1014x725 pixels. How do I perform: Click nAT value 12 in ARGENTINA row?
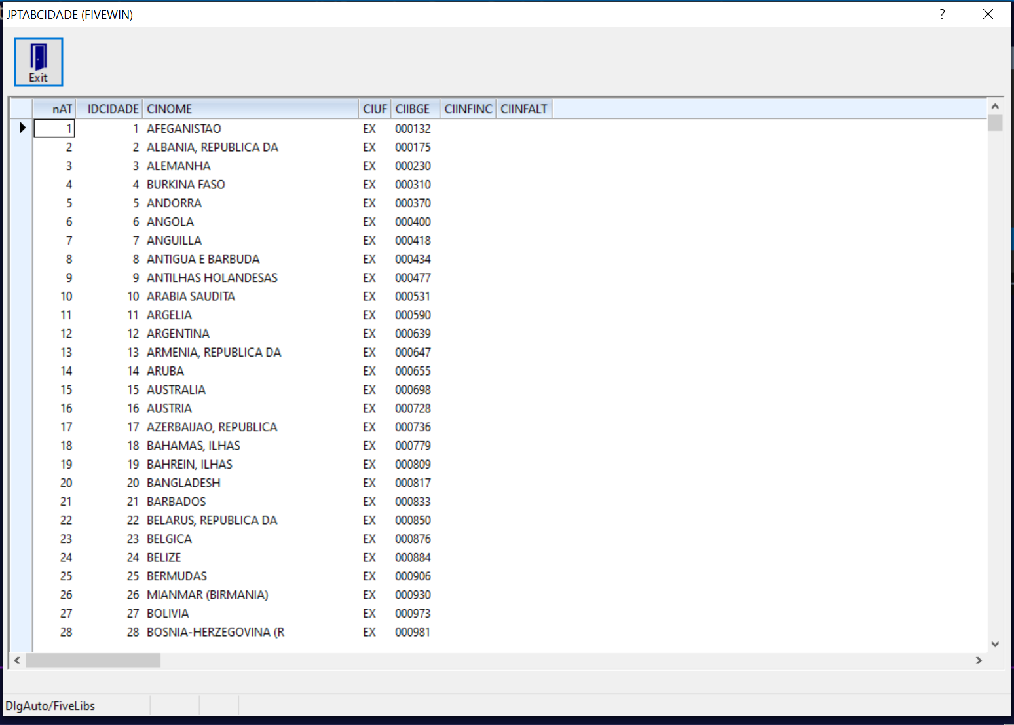(x=66, y=334)
